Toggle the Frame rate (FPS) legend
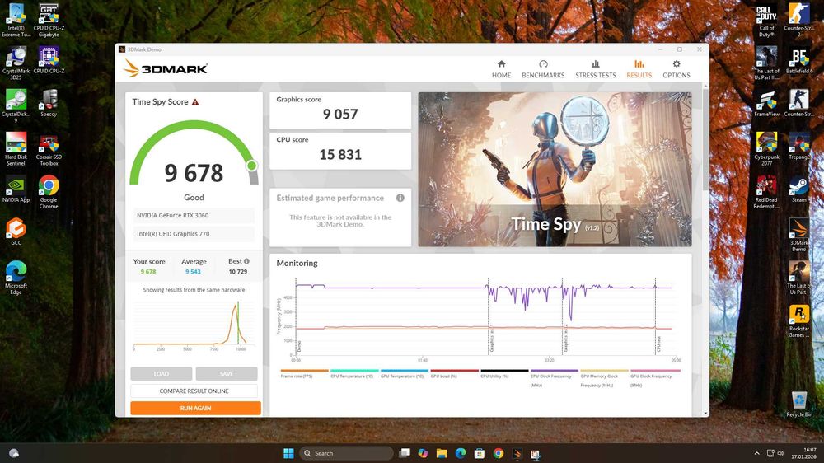The width and height of the screenshot is (824, 463). click(x=304, y=374)
